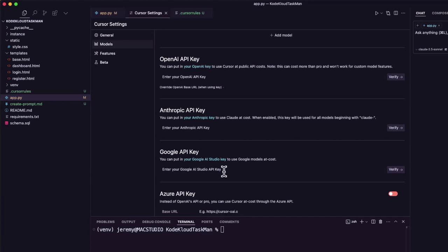Kill the terminal with the trash icon
448x252 pixels.
pos(380,222)
